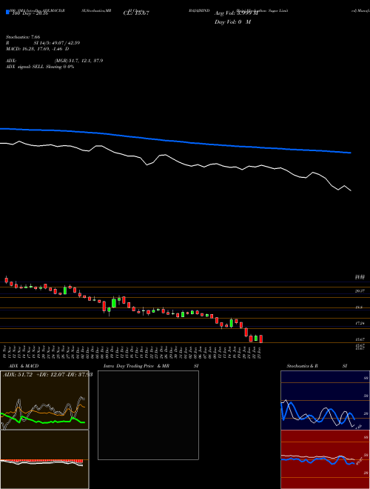Click the RSI 14/3: 49.07 / 42.59 readout
Image resolution: width=370 pixels, height=489 pixels.
click(x=43, y=43)
